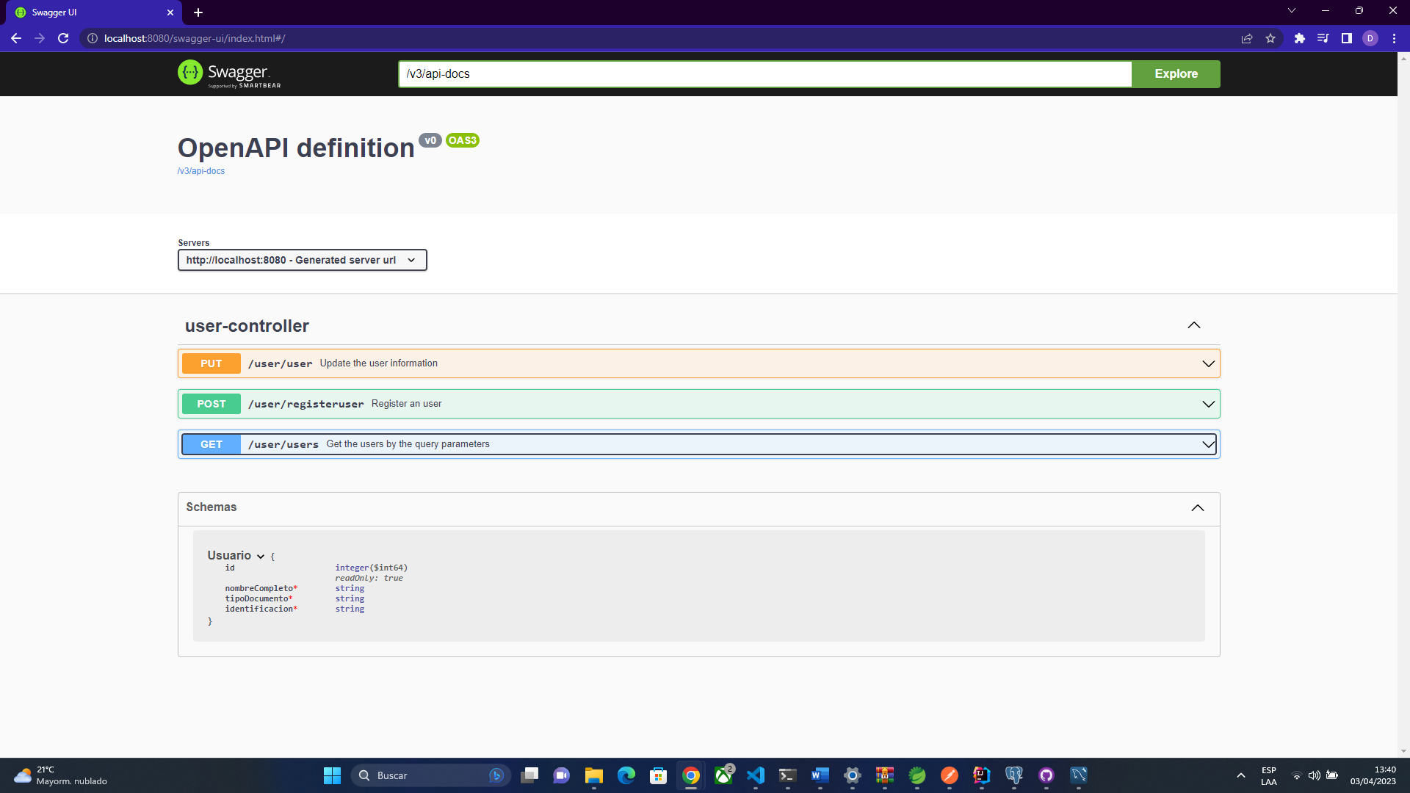Open Visual Studio Code from the taskbar
Image resolution: width=1410 pixels, height=793 pixels.
click(x=756, y=775)
